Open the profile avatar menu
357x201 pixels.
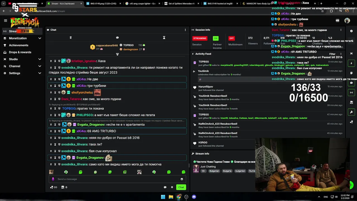347,20
